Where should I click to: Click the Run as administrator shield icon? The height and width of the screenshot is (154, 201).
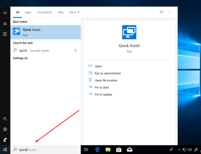pyautogui.click(x=90, y=73)
